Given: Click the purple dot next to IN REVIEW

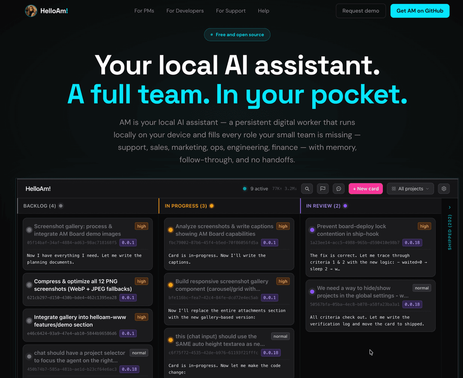Looking at the screenshot, I should (346, 206).
